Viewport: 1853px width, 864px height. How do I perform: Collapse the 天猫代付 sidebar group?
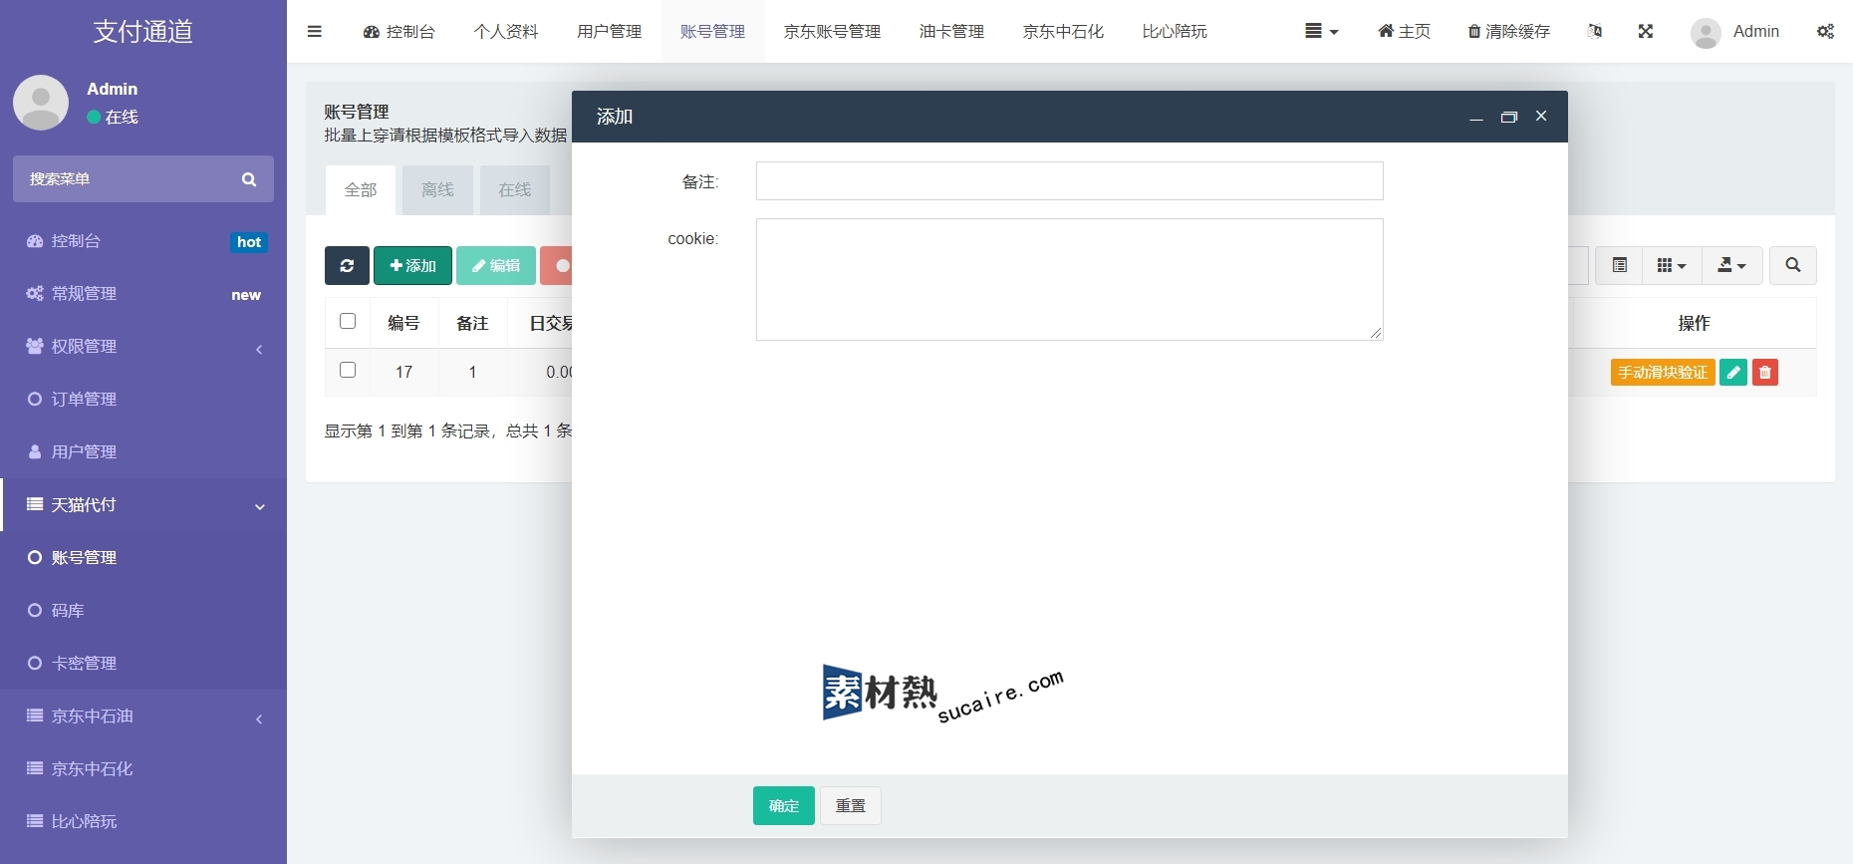tap(143, 505)
